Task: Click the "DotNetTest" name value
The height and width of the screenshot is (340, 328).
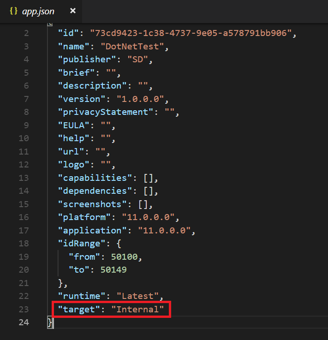Action: pyautogui.click(x=132, y=47)
